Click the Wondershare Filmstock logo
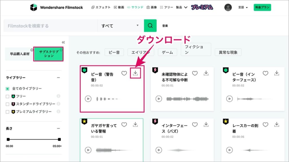Screen dimensions: 289x162 56,7
